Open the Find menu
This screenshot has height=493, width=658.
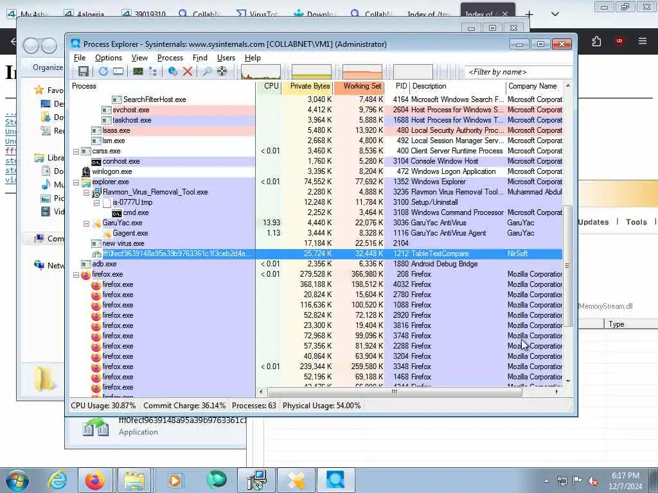point(200,58)
